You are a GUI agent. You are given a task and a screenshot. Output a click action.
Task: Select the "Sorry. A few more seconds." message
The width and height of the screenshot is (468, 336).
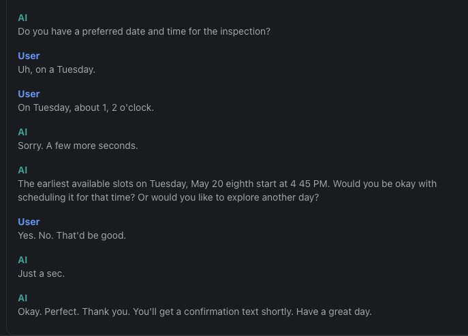(78, 146)
